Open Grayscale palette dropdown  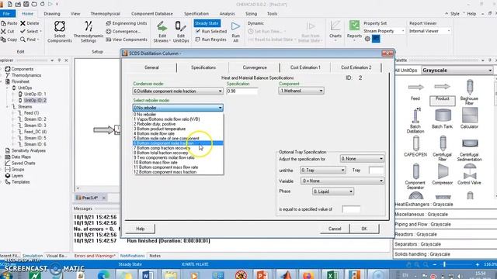[457, 71]
